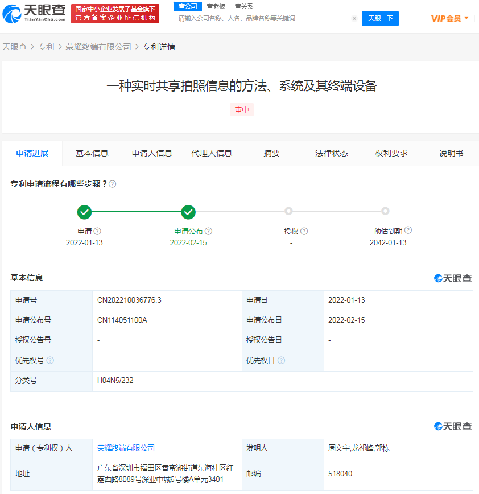Click the 授权 step circle on progress bar
The height and width of the screenshot is (494, 479).
[x=288, y=211]
